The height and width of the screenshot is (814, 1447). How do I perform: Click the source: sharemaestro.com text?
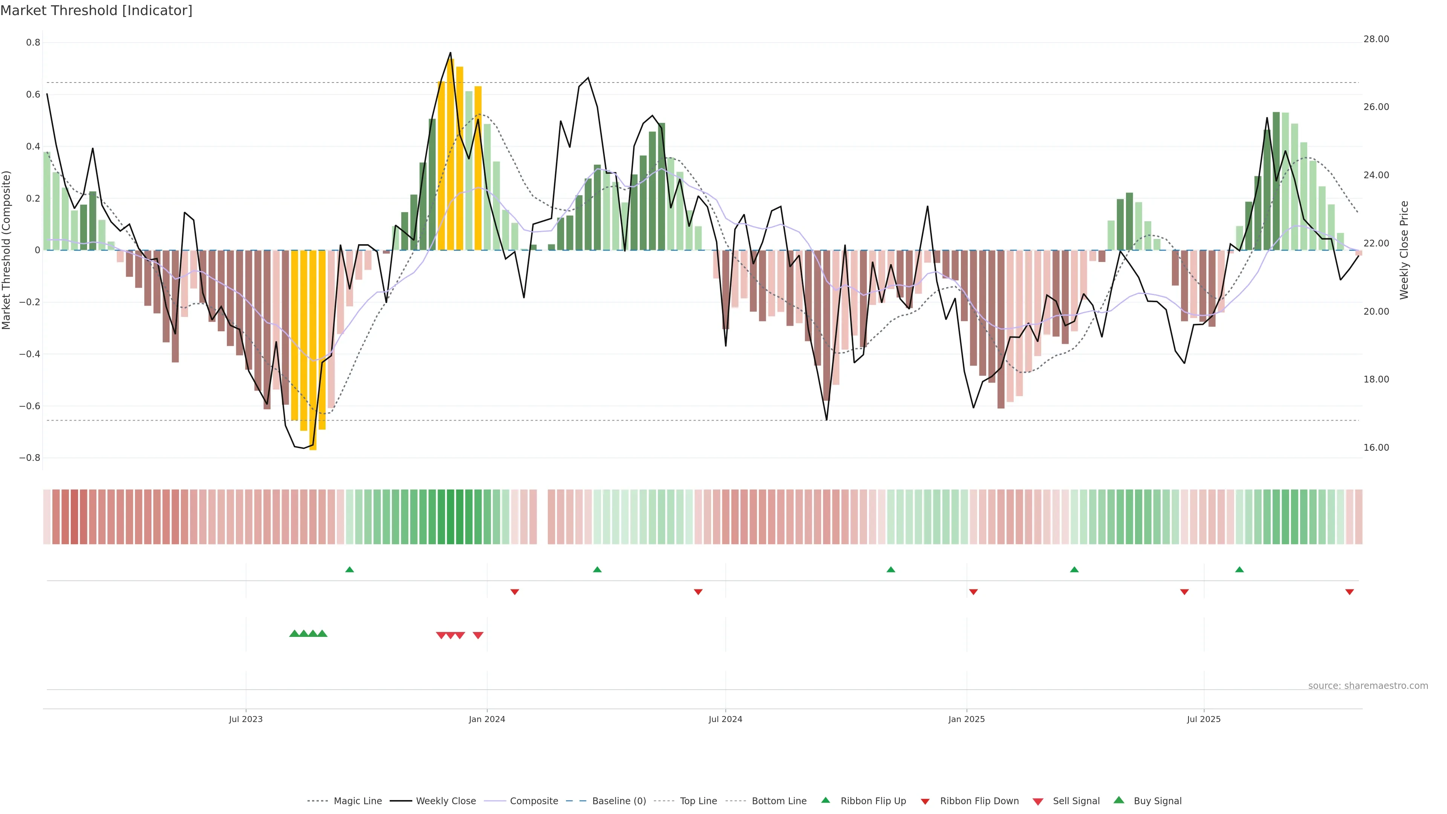[x=1368, y=685]
